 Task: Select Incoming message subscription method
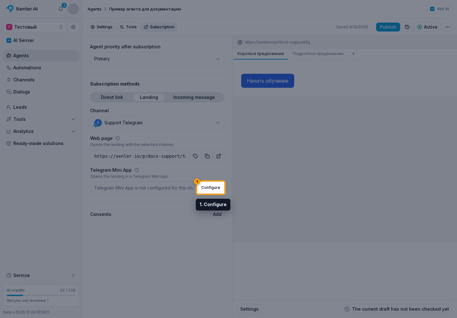[194, 97]
